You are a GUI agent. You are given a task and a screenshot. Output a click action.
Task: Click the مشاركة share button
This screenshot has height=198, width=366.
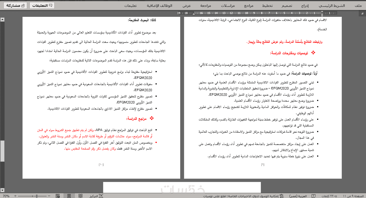pyautogui.click(x=15, y=5)
